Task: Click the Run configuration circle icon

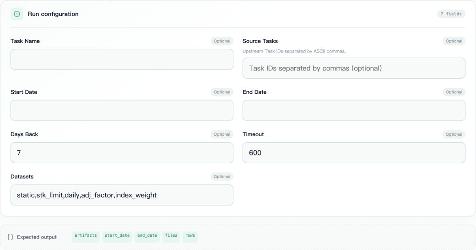Action: pyautogui.click(x=17, y=14)
